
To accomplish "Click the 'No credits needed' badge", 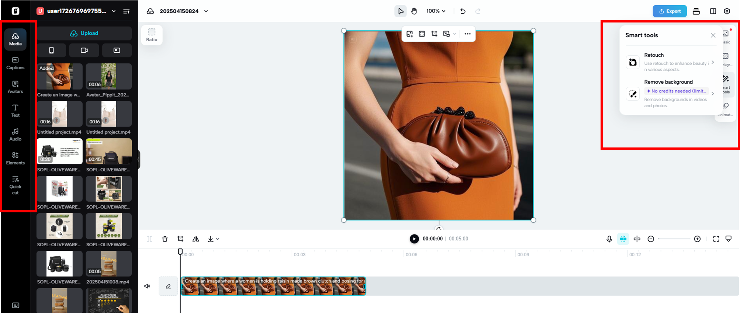I will 677,91.
